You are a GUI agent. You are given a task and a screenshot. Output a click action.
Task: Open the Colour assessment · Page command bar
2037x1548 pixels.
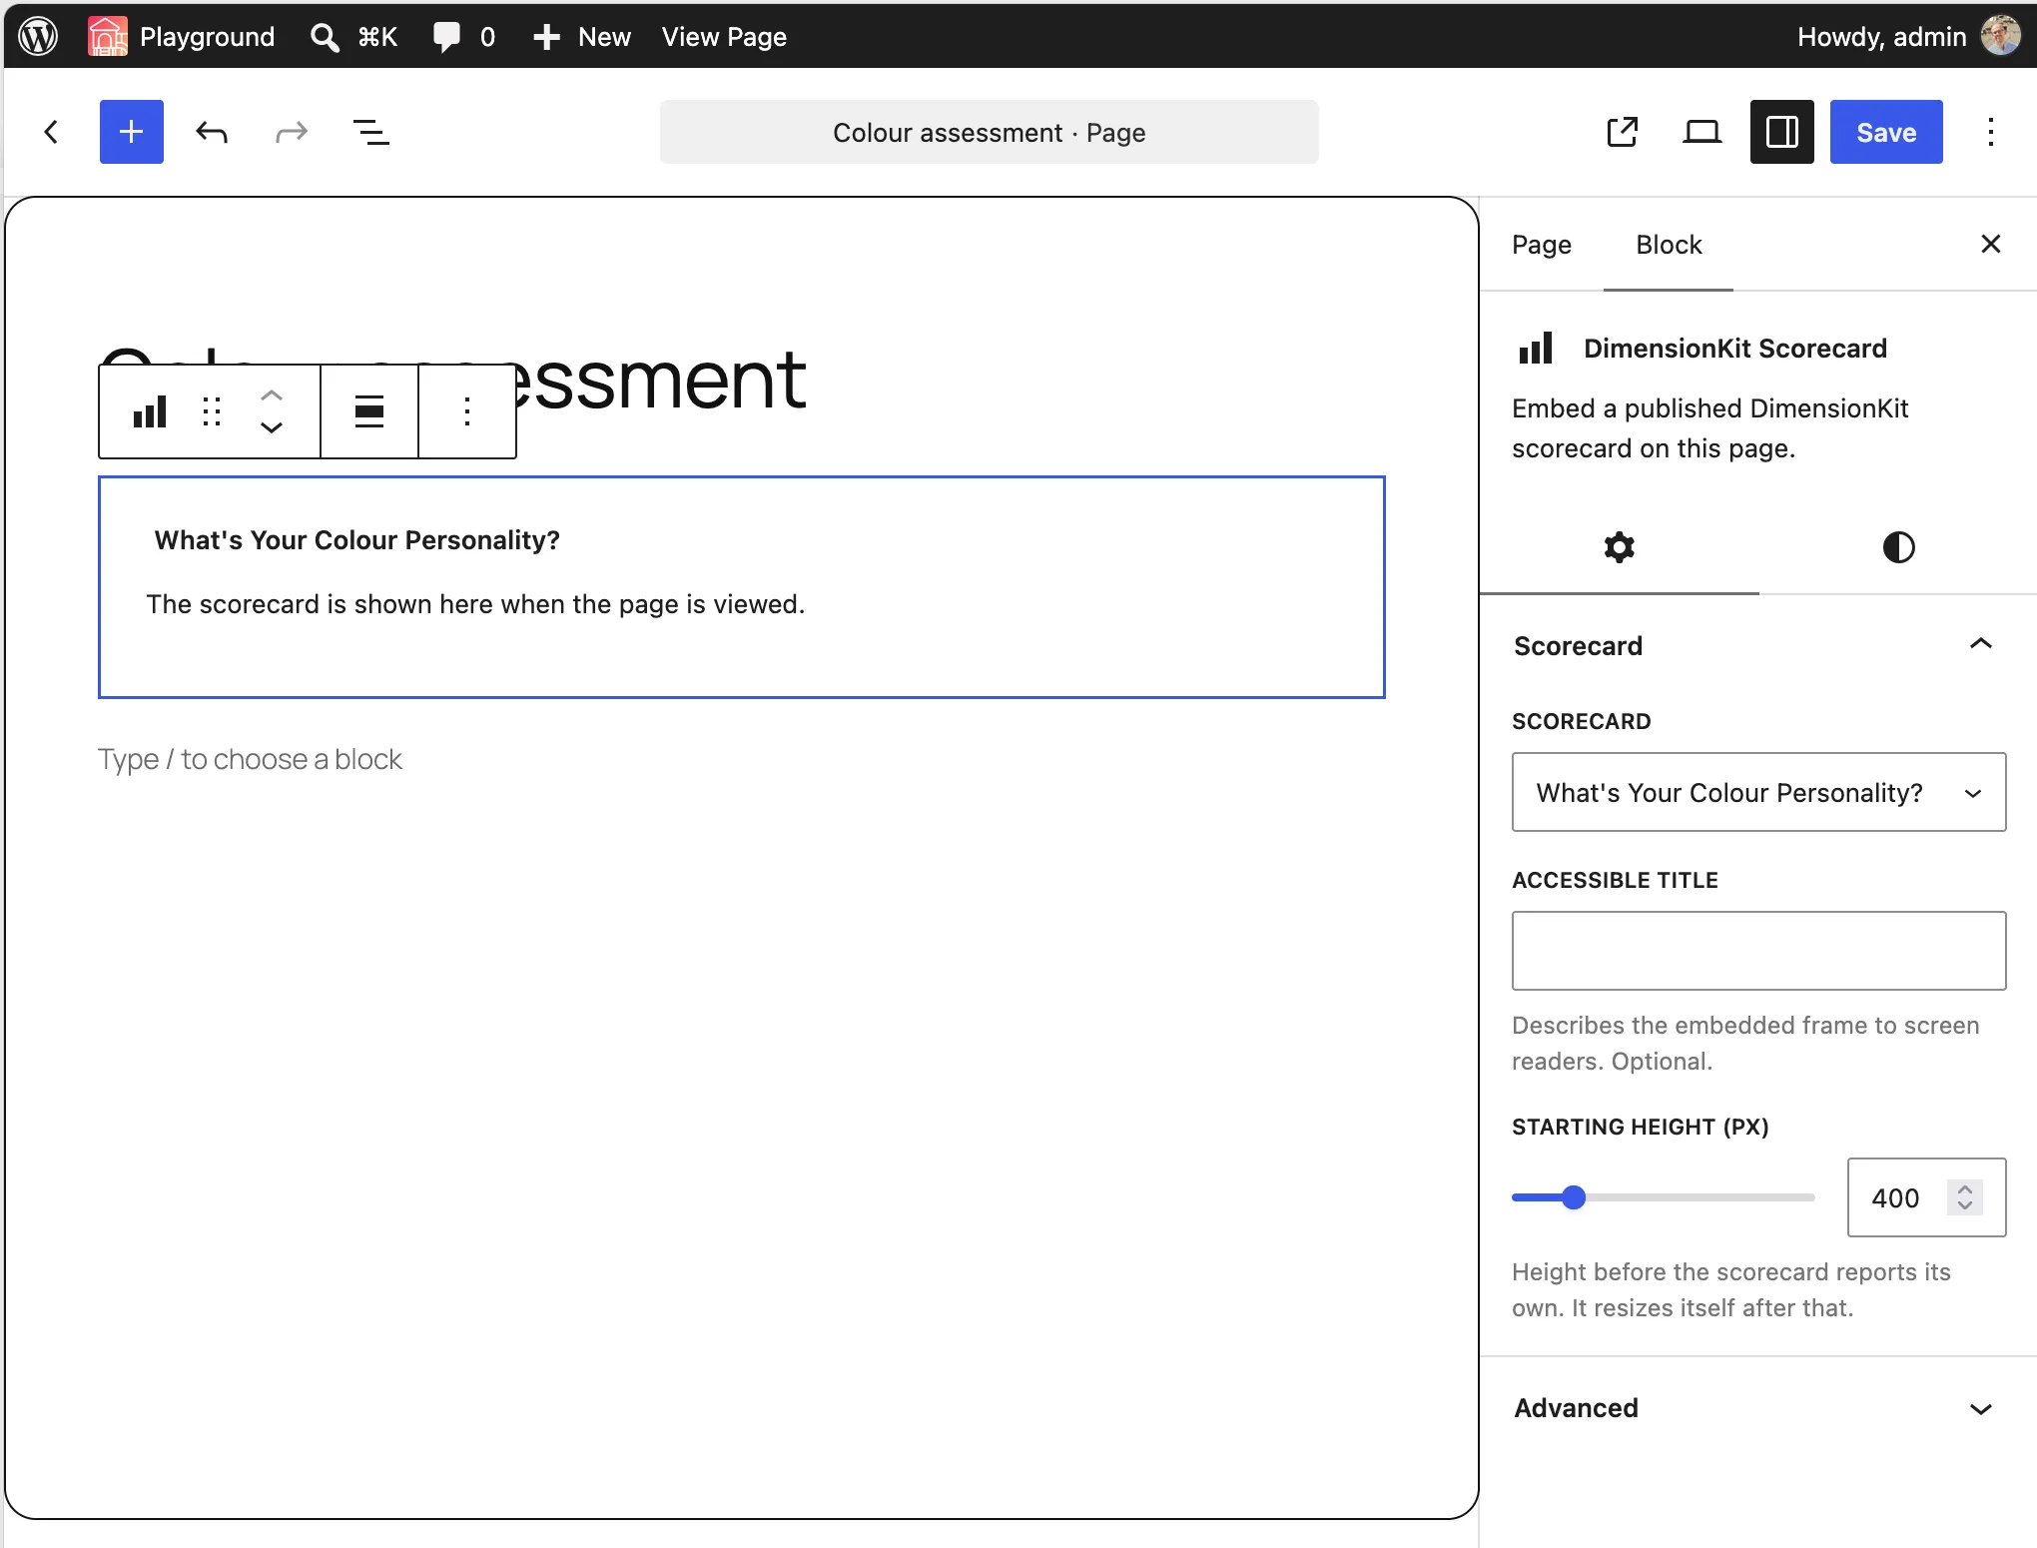click(989, 132)
